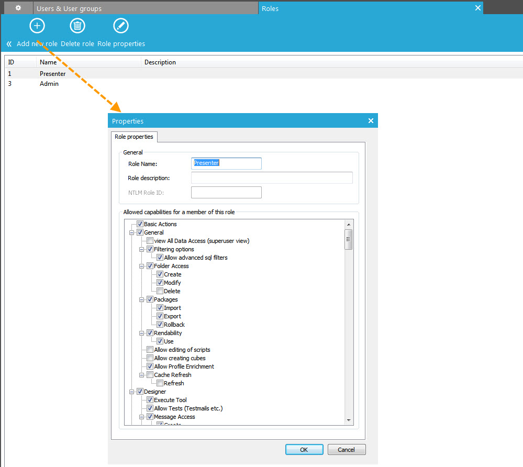The height and width of the screenshot is (467, 523).
Task: Close the Roles tab
Action: click(477, 8)
